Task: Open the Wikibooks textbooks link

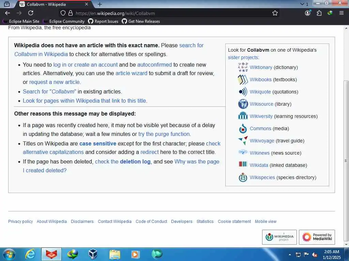Action: click(x=260, y=80)
